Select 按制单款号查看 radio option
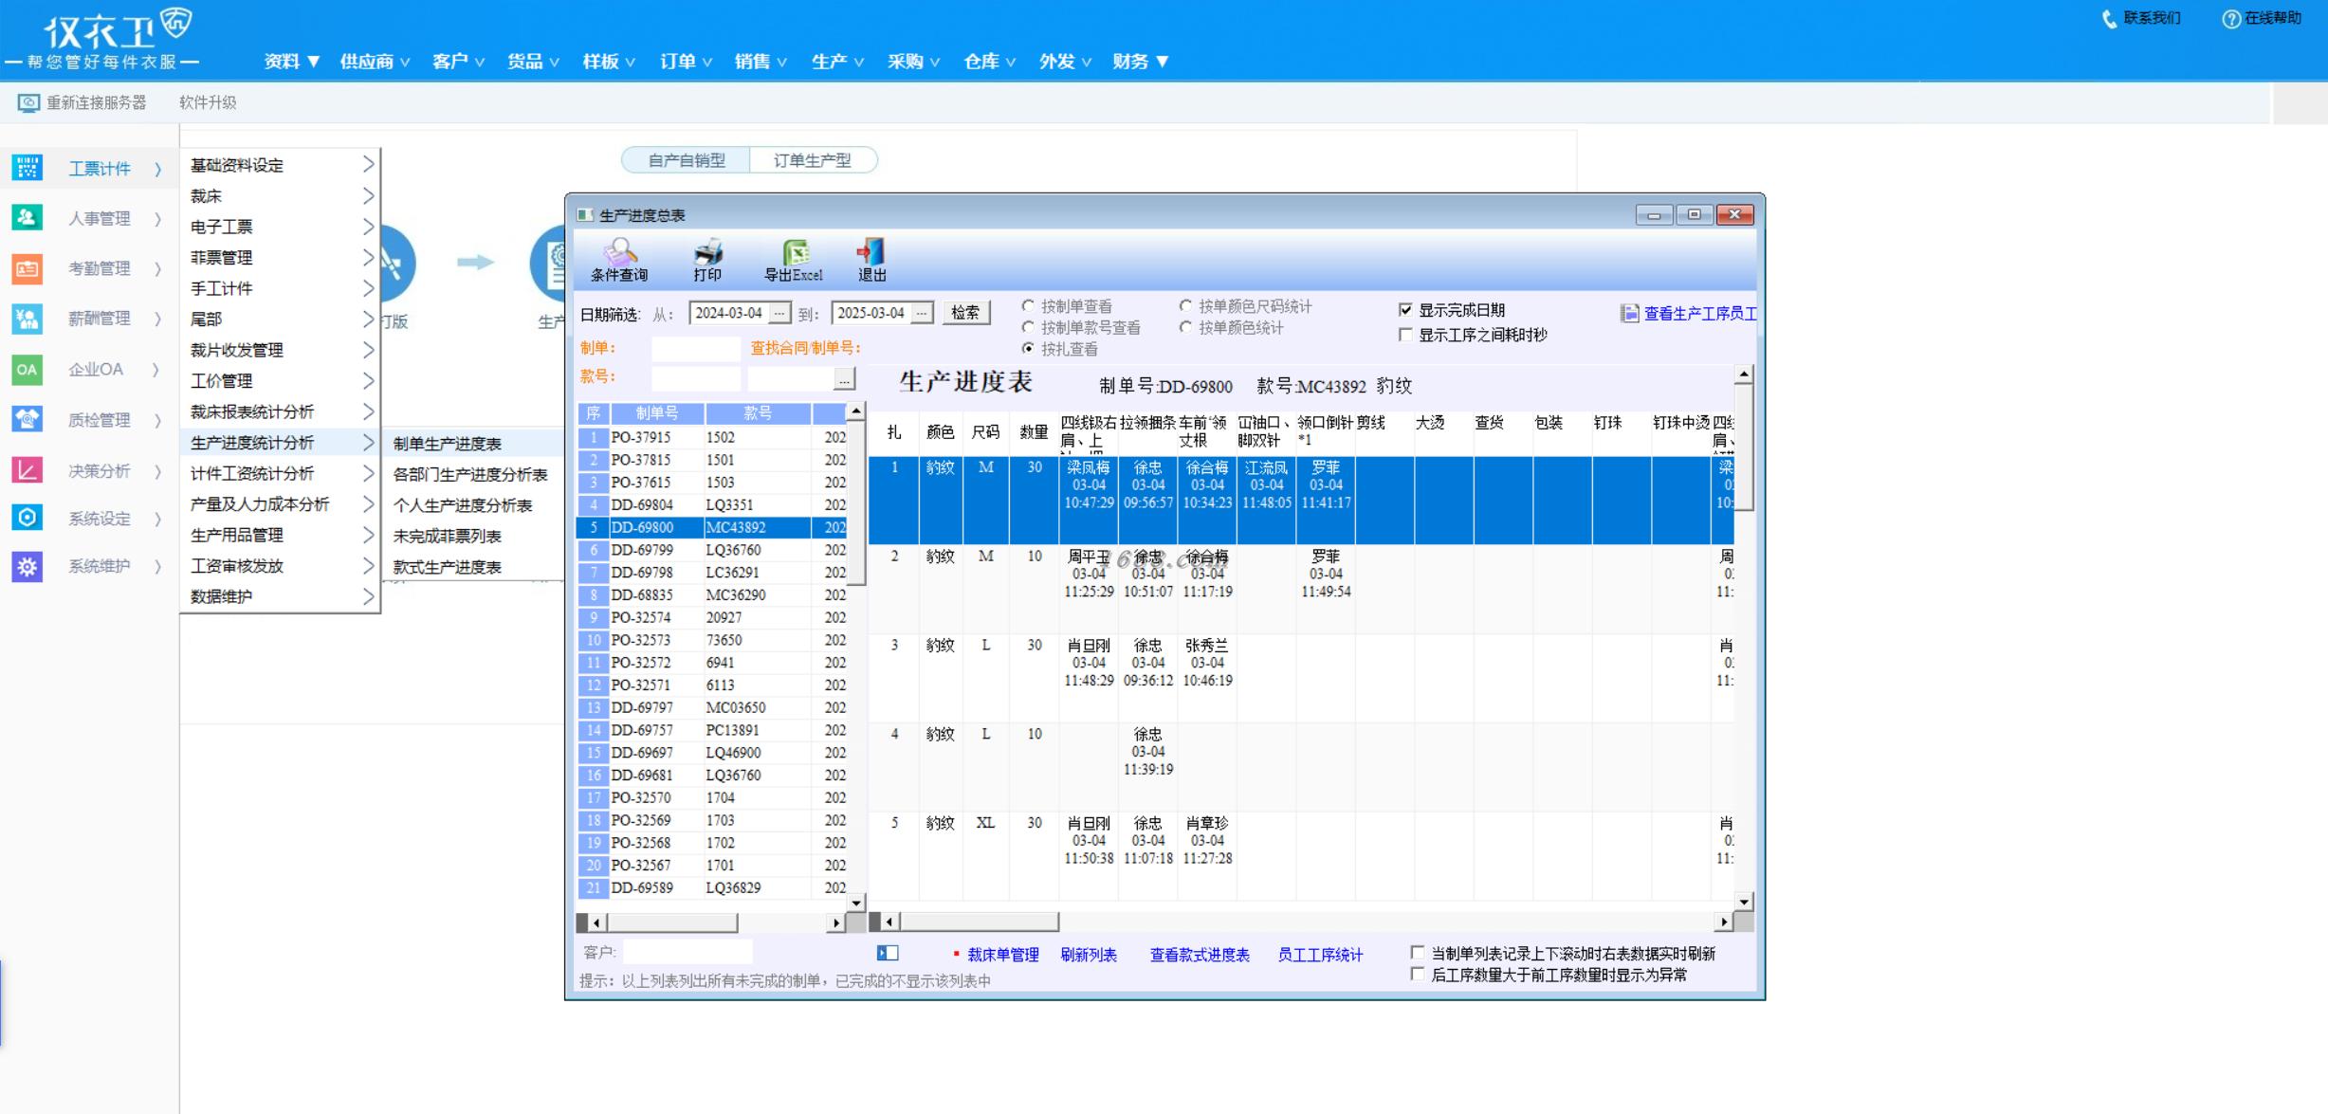This screenshot has width=2328, height=1114. coord(1028,327)
